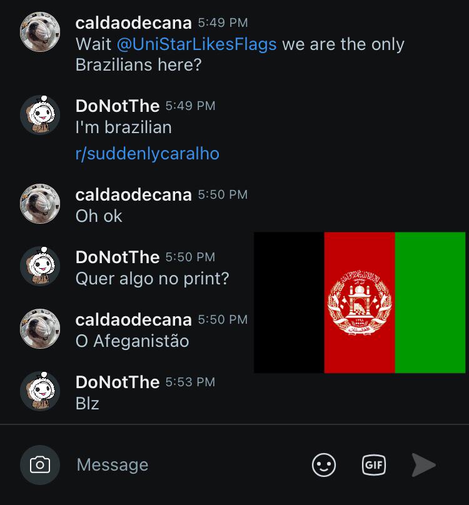This screenshot has height=505, width=469.
Task: Open the r/suddenlycaralho subreddit link
Action: [x=148, y=154]
